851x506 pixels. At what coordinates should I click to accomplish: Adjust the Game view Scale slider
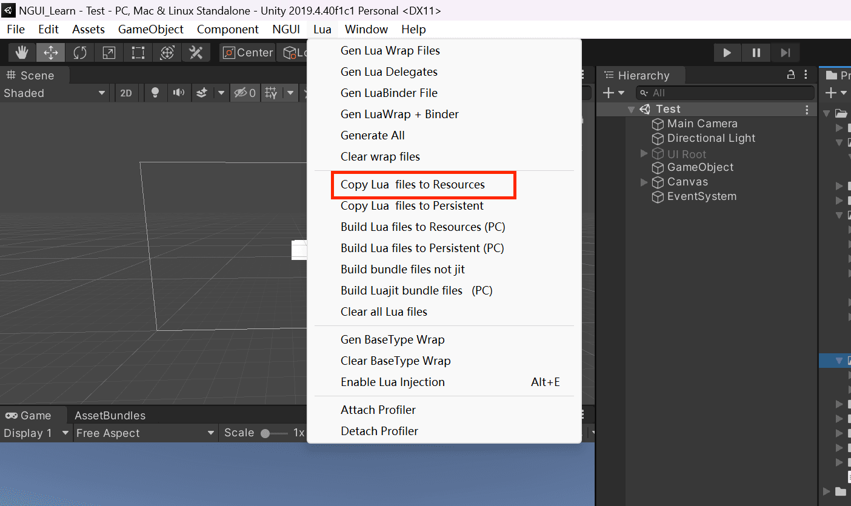click(x=265, y=433)
